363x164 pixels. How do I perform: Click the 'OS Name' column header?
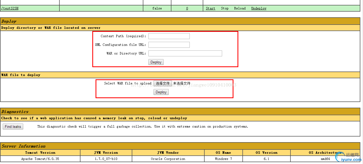pyautogui.click(x=223, y=153)
